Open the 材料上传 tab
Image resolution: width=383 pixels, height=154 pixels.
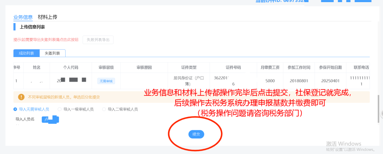pyautogui.click(x=48, y=17)
